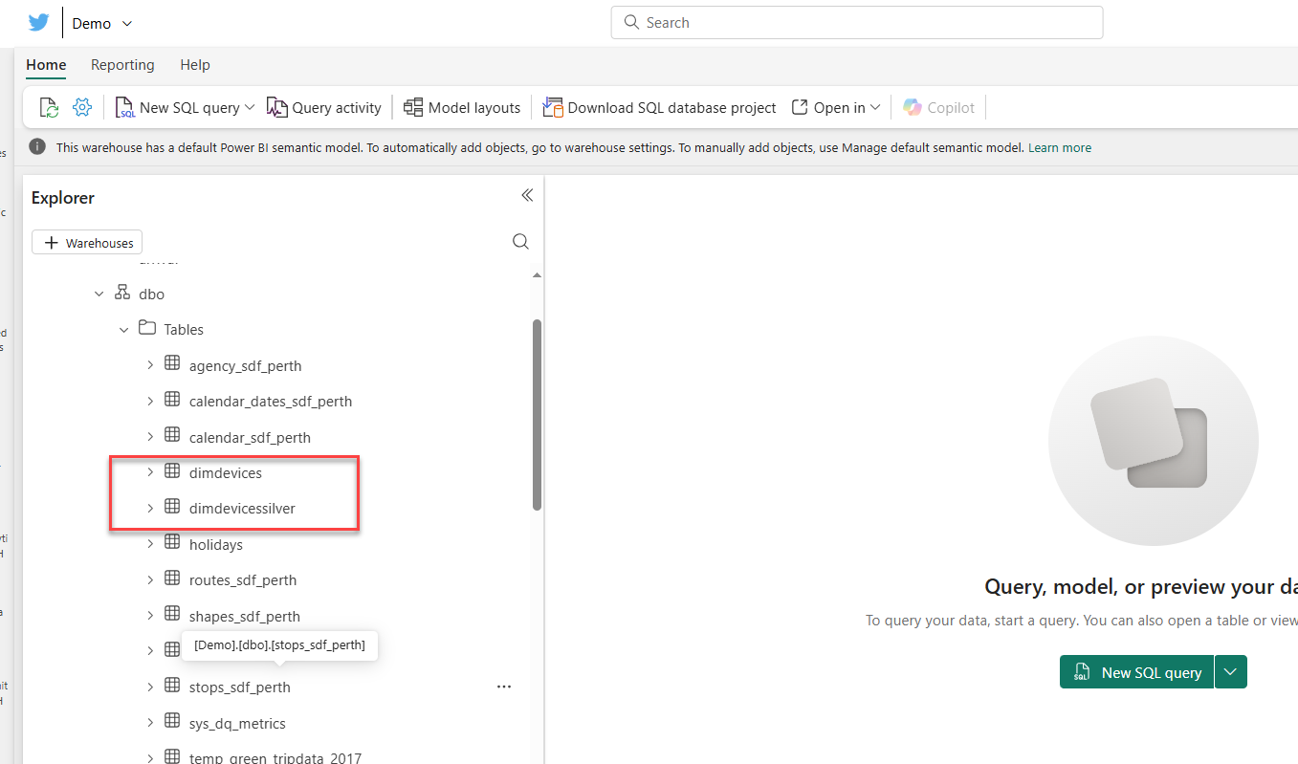The image size is (1298, 764).
Task: Click table icon next to sys_dq_metrics
Action: pyautogui.click(x=172, y=722)
